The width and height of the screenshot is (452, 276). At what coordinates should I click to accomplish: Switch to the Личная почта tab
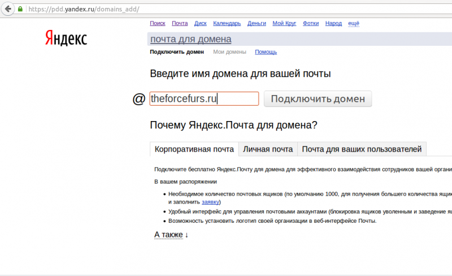[268, 149]
